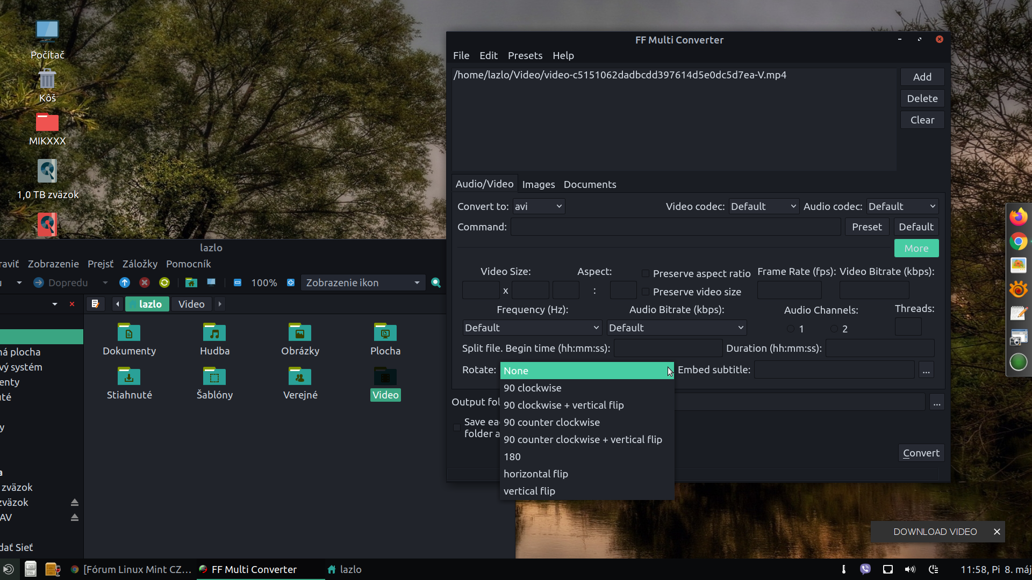1032x580 pixels.
Task: Choose 90 counter clockwise rotate option
Action: coord(551,422)
